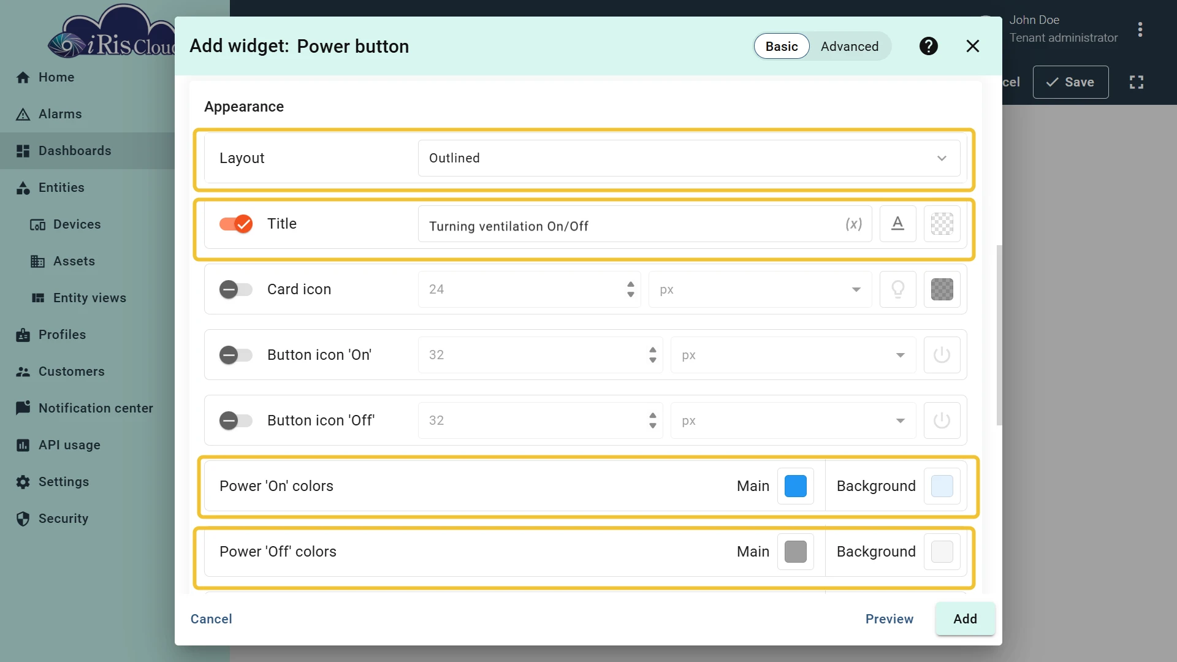Click the Add button
This screenshot has width=1177, height=662.
[965, 619]
